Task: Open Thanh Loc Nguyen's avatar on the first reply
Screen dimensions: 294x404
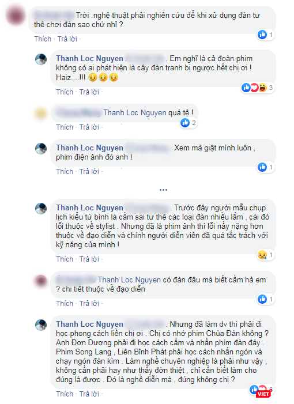Action: (x=41, y=59)
